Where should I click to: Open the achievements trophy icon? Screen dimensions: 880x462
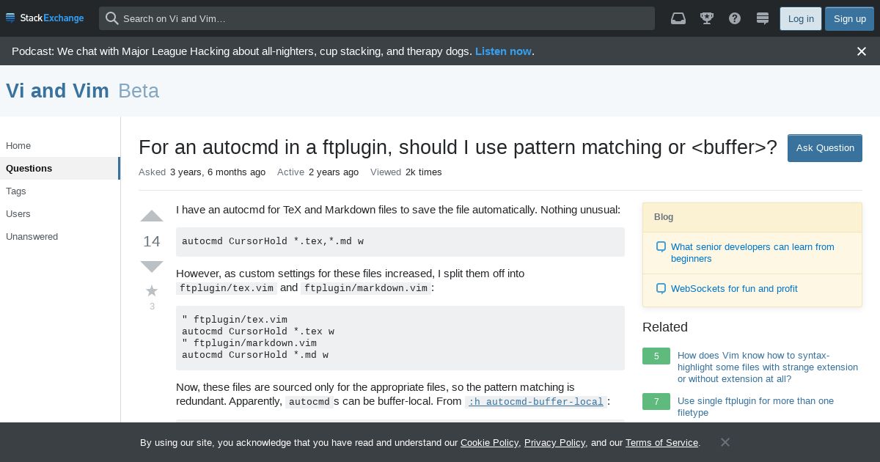(707, 18)
